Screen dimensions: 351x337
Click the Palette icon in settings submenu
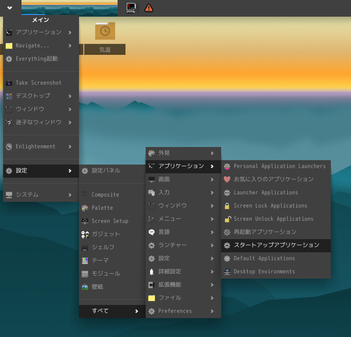85,208
